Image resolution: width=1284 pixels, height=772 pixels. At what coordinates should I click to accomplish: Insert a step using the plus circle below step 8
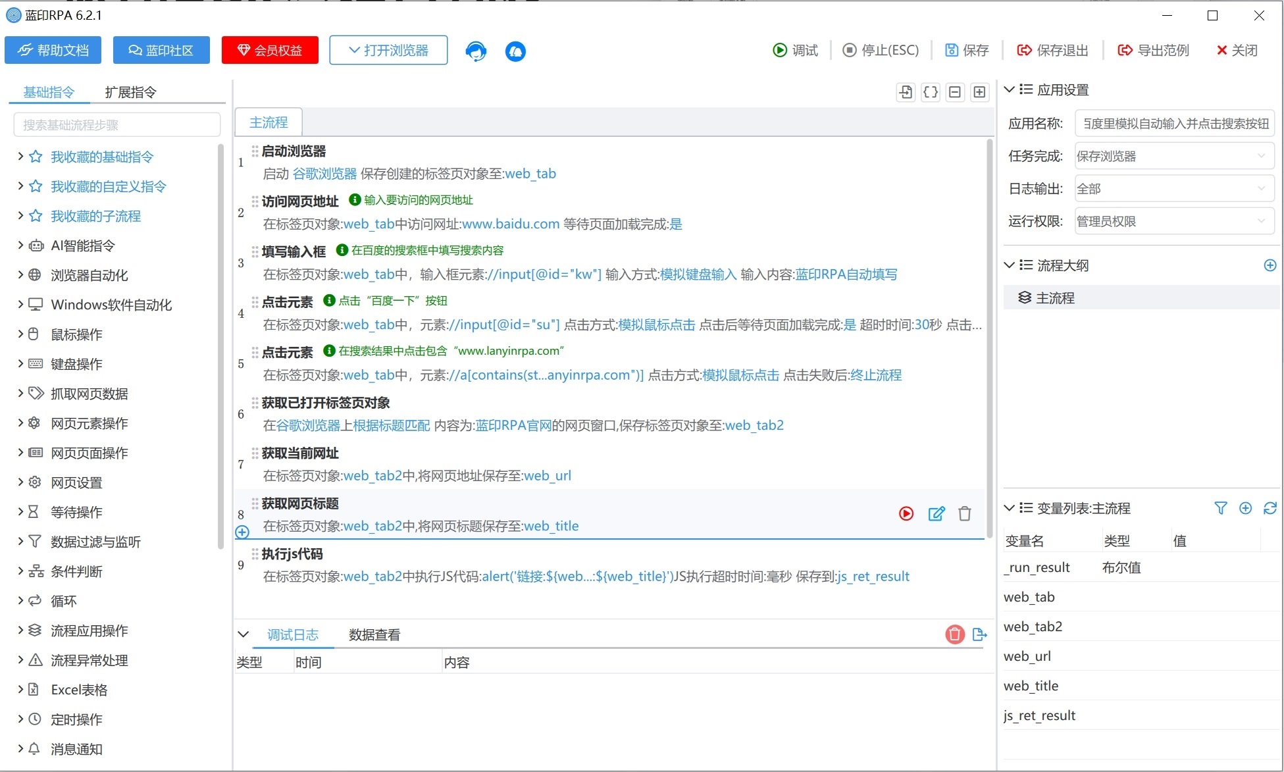pyautogui.click(x=242, y=532)
